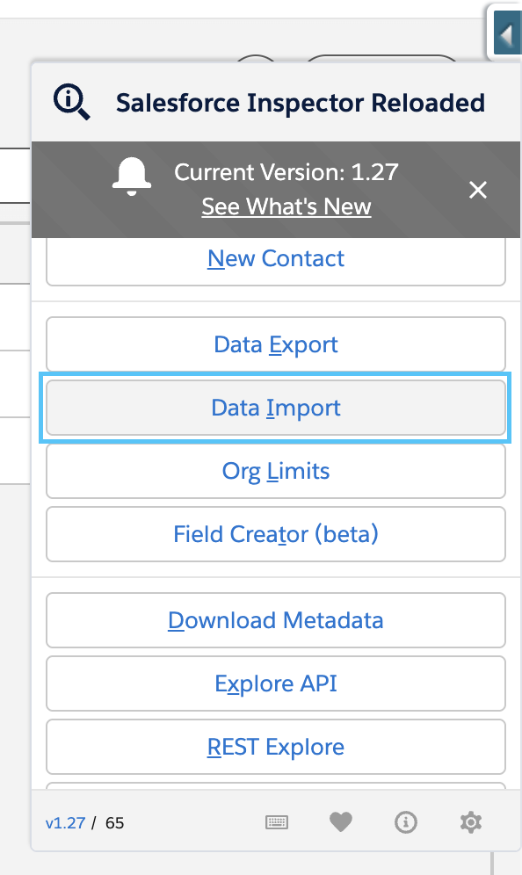Collapse the inspector panel using arrow tab

pos(506,34)
